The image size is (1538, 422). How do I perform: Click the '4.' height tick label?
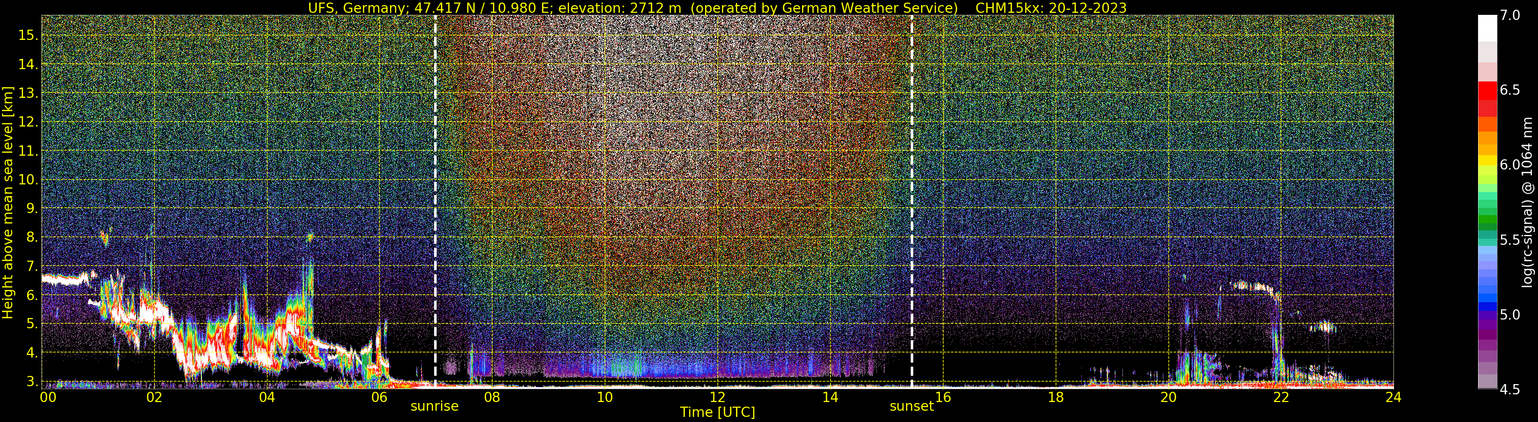(32, 353)
